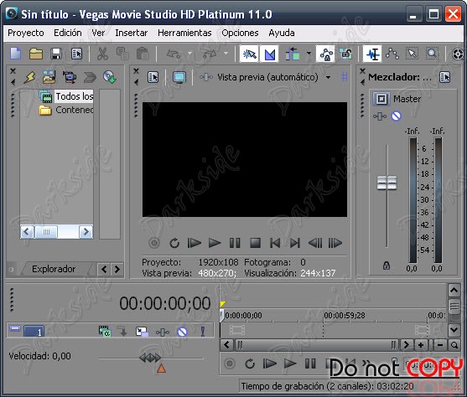This screenshot has height=397, width=467.
Task: Open undo history dropdown arrow
Action: (x=189, y=54)
